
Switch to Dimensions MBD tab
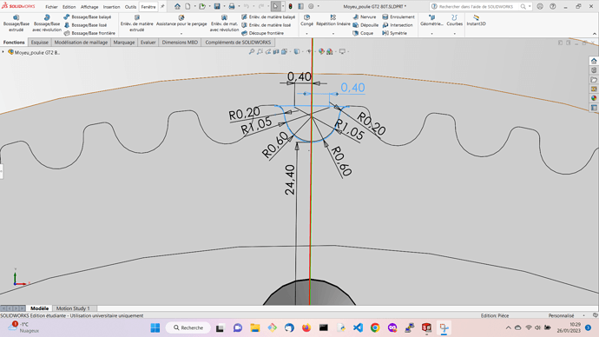180,42
